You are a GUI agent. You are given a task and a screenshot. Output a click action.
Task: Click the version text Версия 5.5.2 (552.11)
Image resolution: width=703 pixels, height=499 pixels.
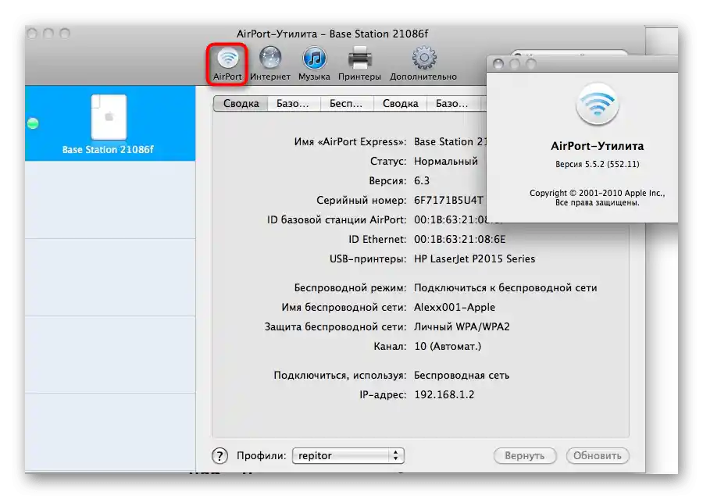598,164
